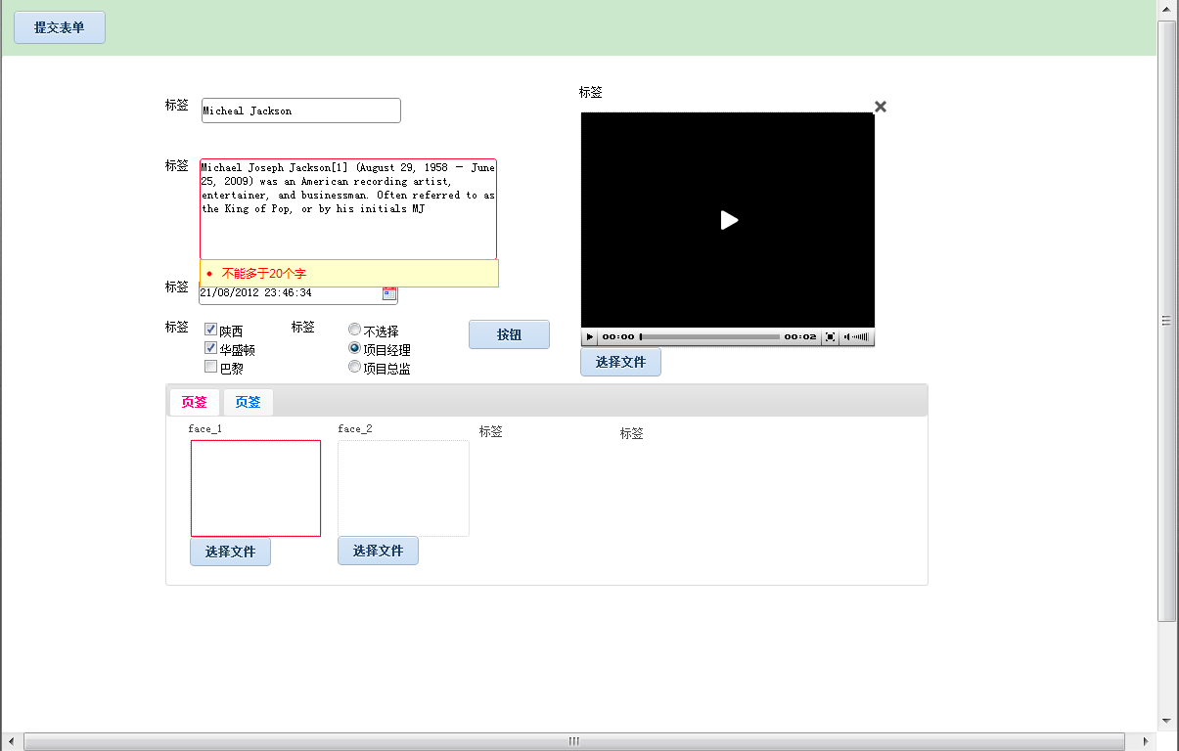The width and height of the screenshot is (1179, 751).
Task: Enable the 巴黎 checkbox
Action: 210,366
